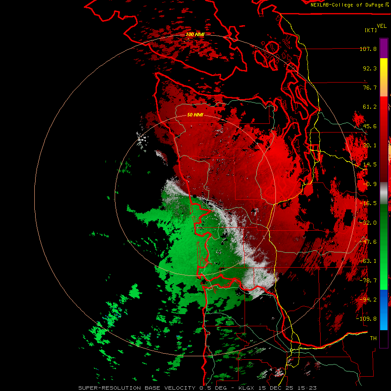
Task: Select the 61.2 scale value
Action: click(x=370, y=107)
